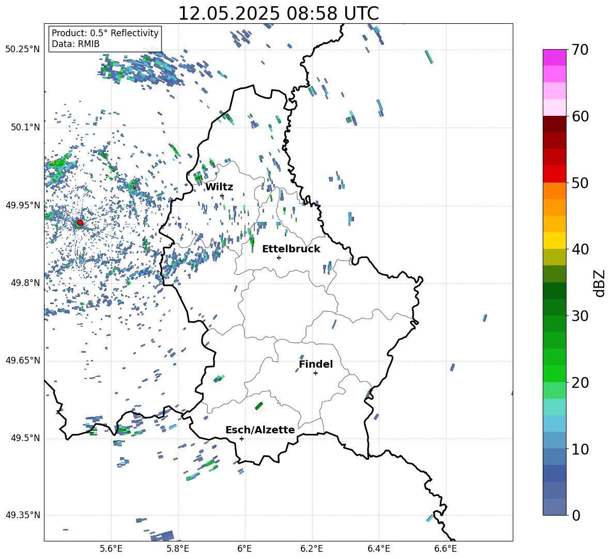
Task: Click the 50.25°N latitude label
Action: [22, 49]
